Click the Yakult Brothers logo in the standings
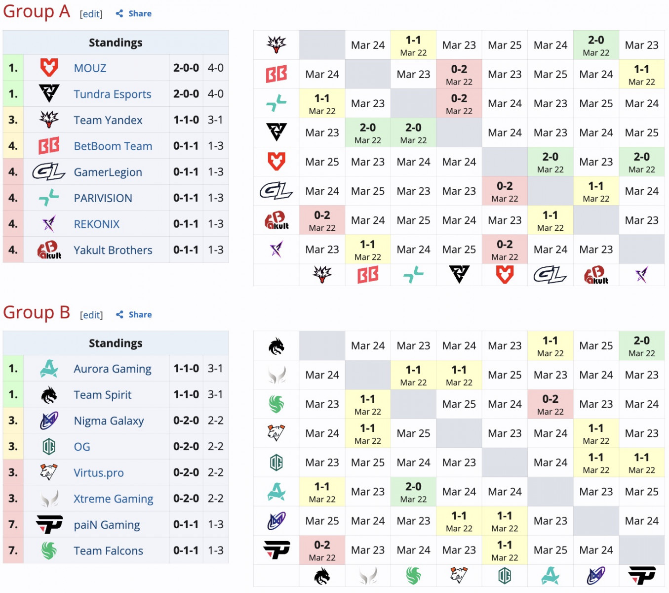Image resolution: width=669 pixels, height=593 pixels. 49,250
